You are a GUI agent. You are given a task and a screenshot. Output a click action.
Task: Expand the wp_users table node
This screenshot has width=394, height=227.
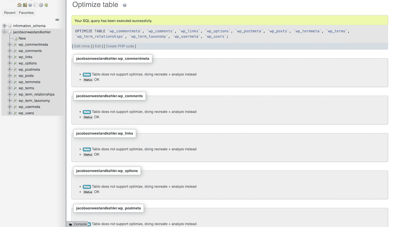tap(9, 113)
